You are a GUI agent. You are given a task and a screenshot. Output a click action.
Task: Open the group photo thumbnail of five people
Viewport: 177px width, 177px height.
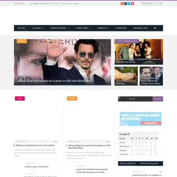[x=139, y=52]
